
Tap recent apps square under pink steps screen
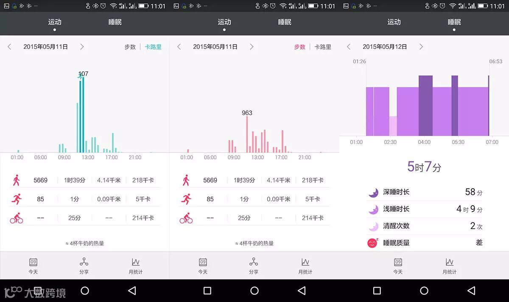coord(207,291)
